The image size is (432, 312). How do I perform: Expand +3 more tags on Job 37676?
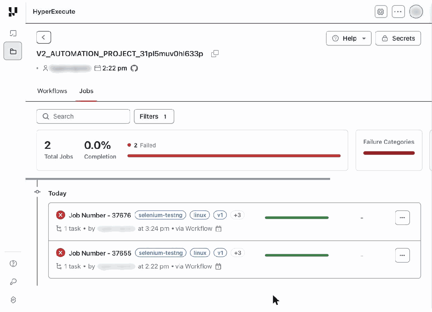coord(237,215)
